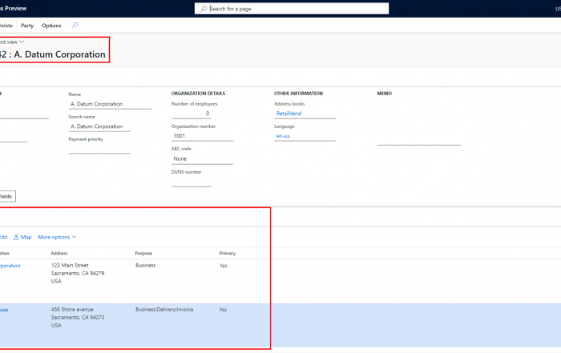Click the OTHER INFORMATION heading
Image resolution: width=561 pixels, height=353 pixels.
tap(298, 93)
